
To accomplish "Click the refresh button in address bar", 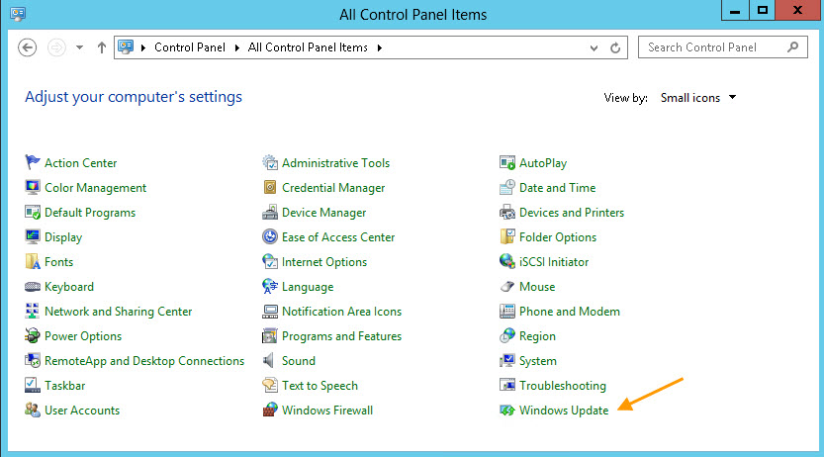I will click(615, 47).
